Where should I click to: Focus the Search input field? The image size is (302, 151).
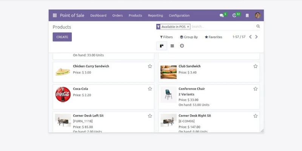[223, 26]
